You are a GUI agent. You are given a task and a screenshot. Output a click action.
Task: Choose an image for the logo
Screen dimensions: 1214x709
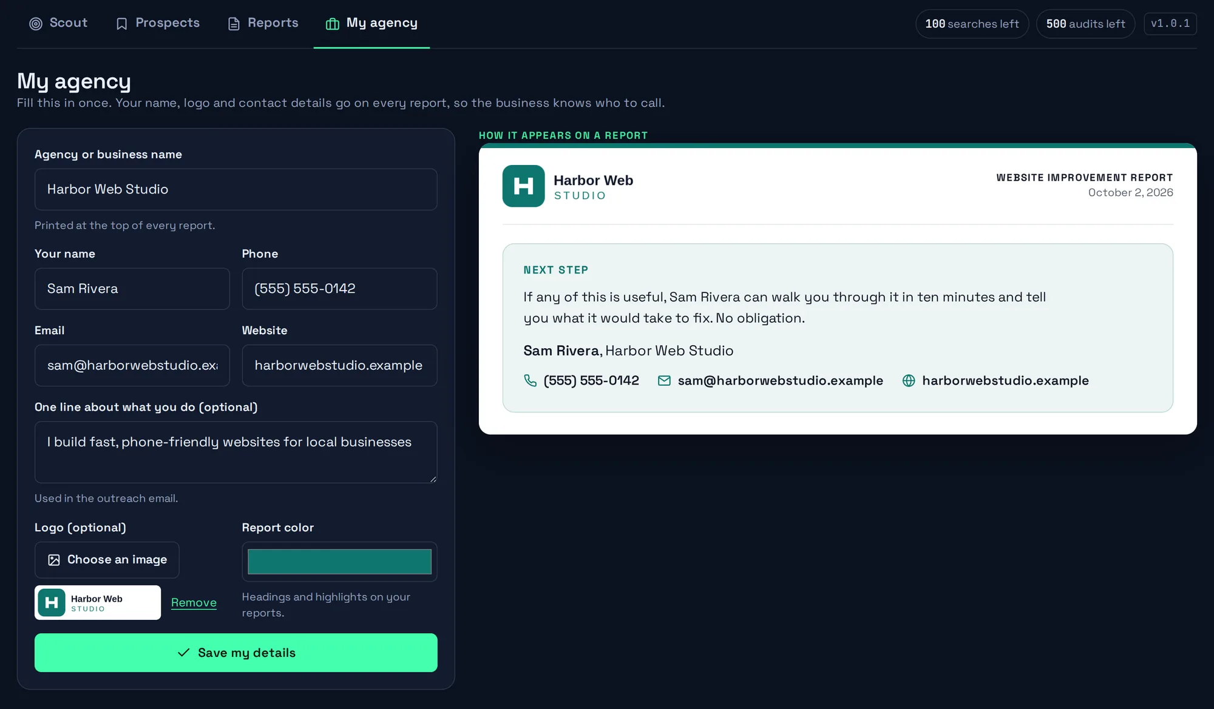[107, 560]
